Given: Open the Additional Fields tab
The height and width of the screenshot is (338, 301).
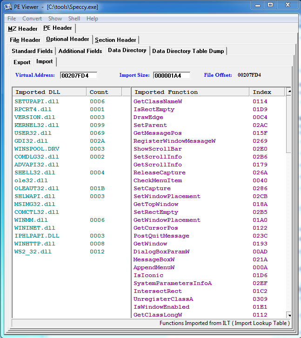Looking at the screenshot, I should coord(80,51).
